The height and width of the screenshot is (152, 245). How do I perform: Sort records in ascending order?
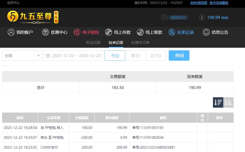pyautogui.click(x=228, y=102)
